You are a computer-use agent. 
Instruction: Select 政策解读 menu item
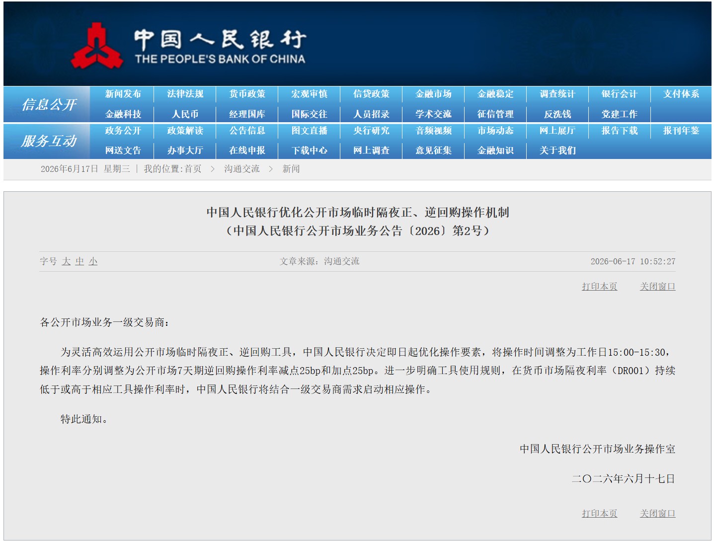(x=185, y=131)
